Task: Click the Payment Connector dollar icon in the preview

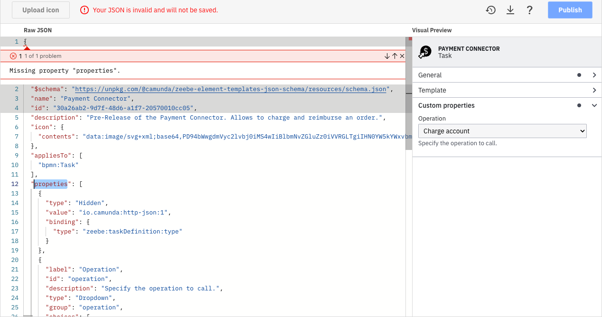Action: tap(425, 52)
